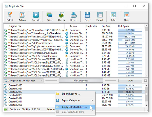The width and height of the screenshot is (152, 117).
Task: Click Shortcut action icon for SQL 2000 Deskt row
Action: 67,69
